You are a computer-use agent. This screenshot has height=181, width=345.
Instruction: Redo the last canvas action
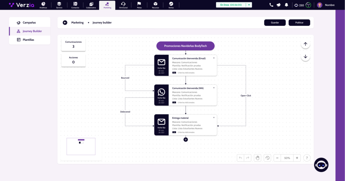pyautogui.click(x=248, y=158)
